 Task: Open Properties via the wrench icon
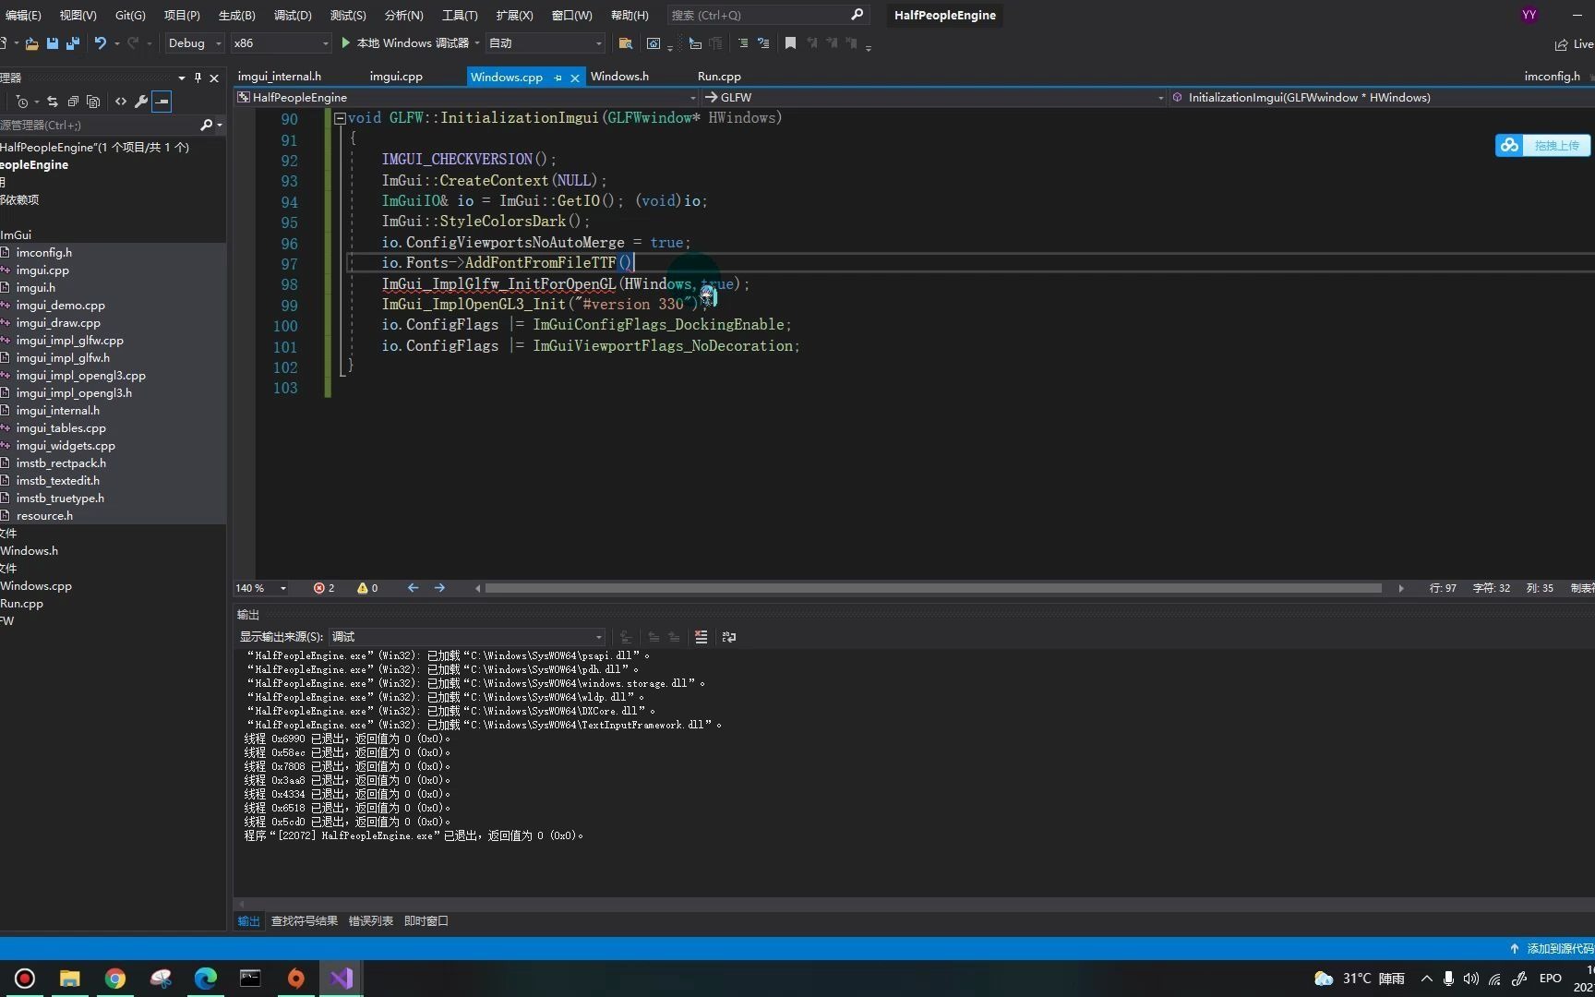coord(141,102)
